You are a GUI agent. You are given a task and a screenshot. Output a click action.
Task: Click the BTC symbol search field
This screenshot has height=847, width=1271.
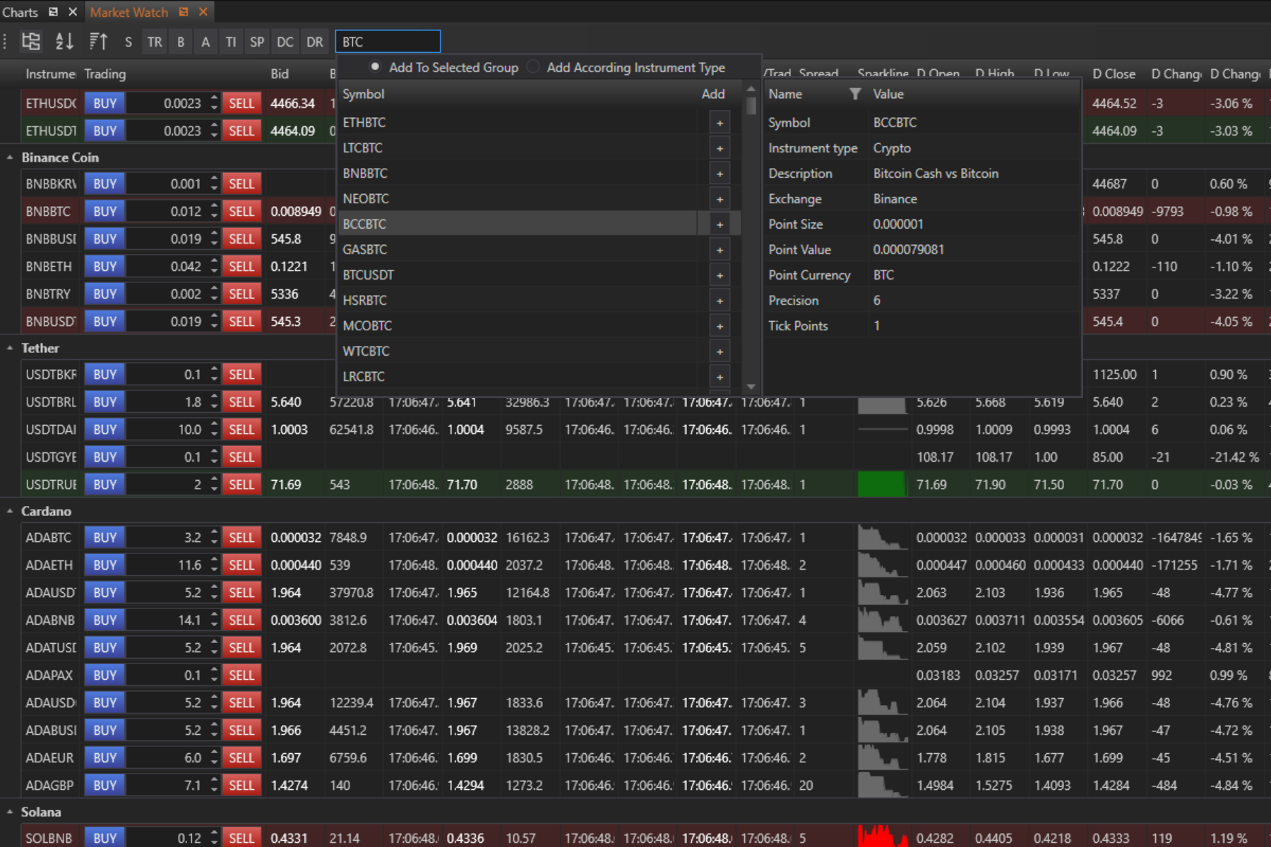pyautogui.click(x=388, y=42)
